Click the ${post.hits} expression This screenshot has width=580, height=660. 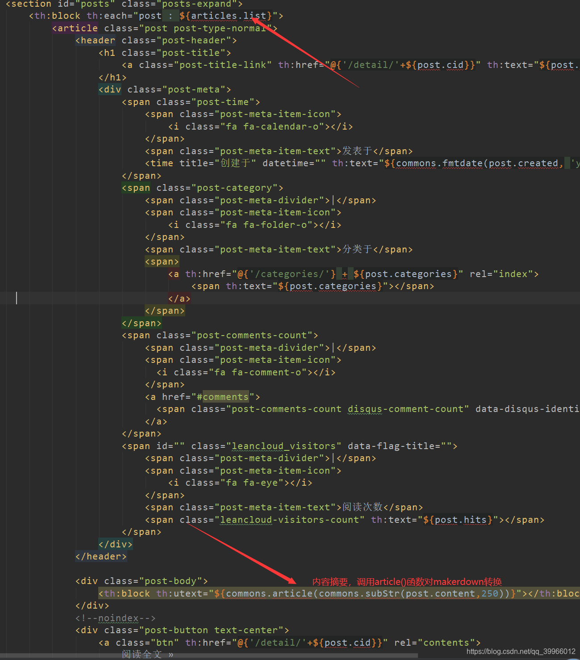(x=458, y=520)
